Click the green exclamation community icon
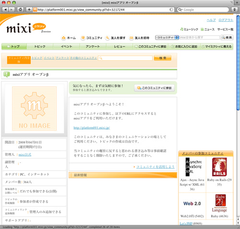This screenshot has height=229, width=240. pyautogui.click(x=6, y=74)
